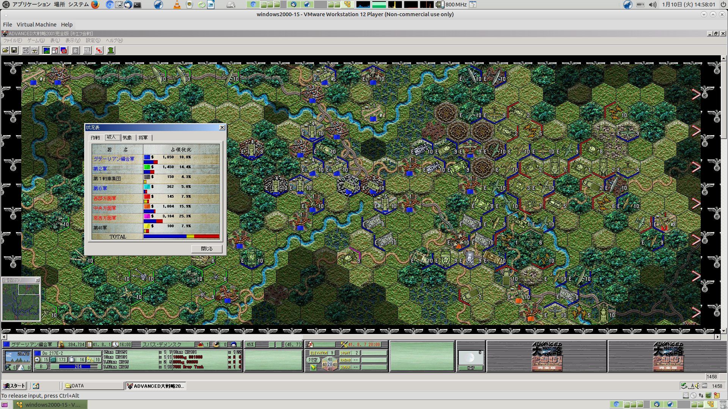Click the blue helmet icon in status bar

(234, 345)
